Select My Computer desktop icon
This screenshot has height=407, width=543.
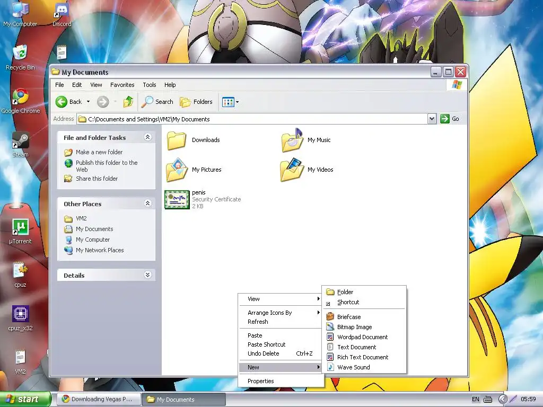point(20,14)
